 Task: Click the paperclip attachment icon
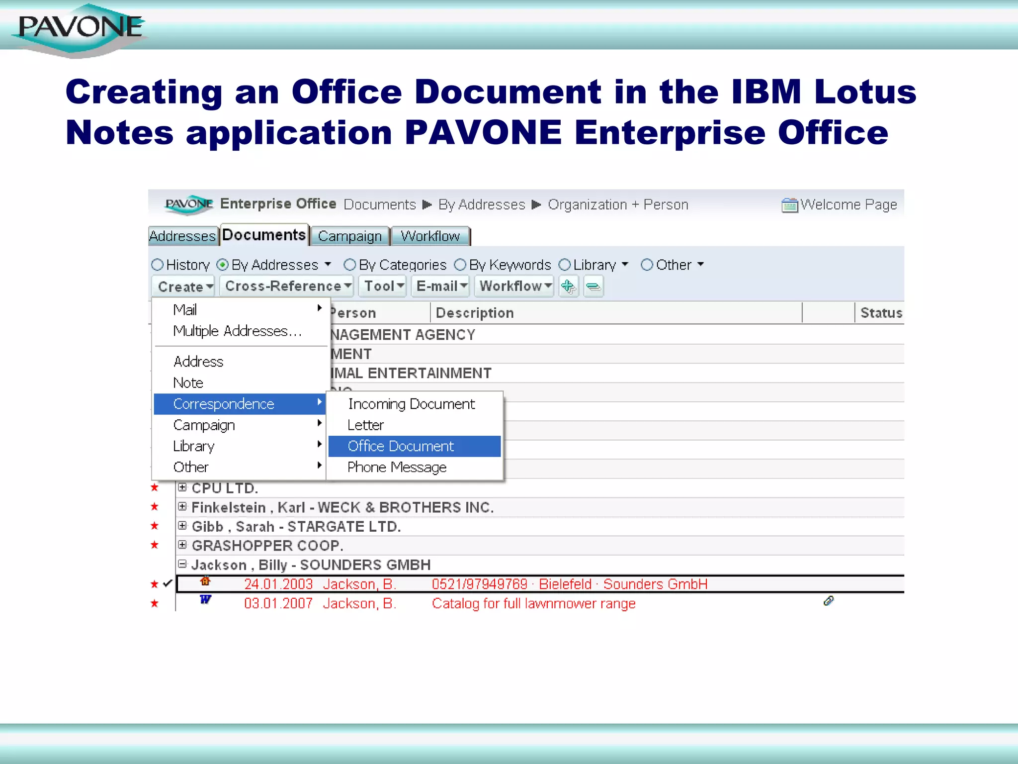coord(828,601)
